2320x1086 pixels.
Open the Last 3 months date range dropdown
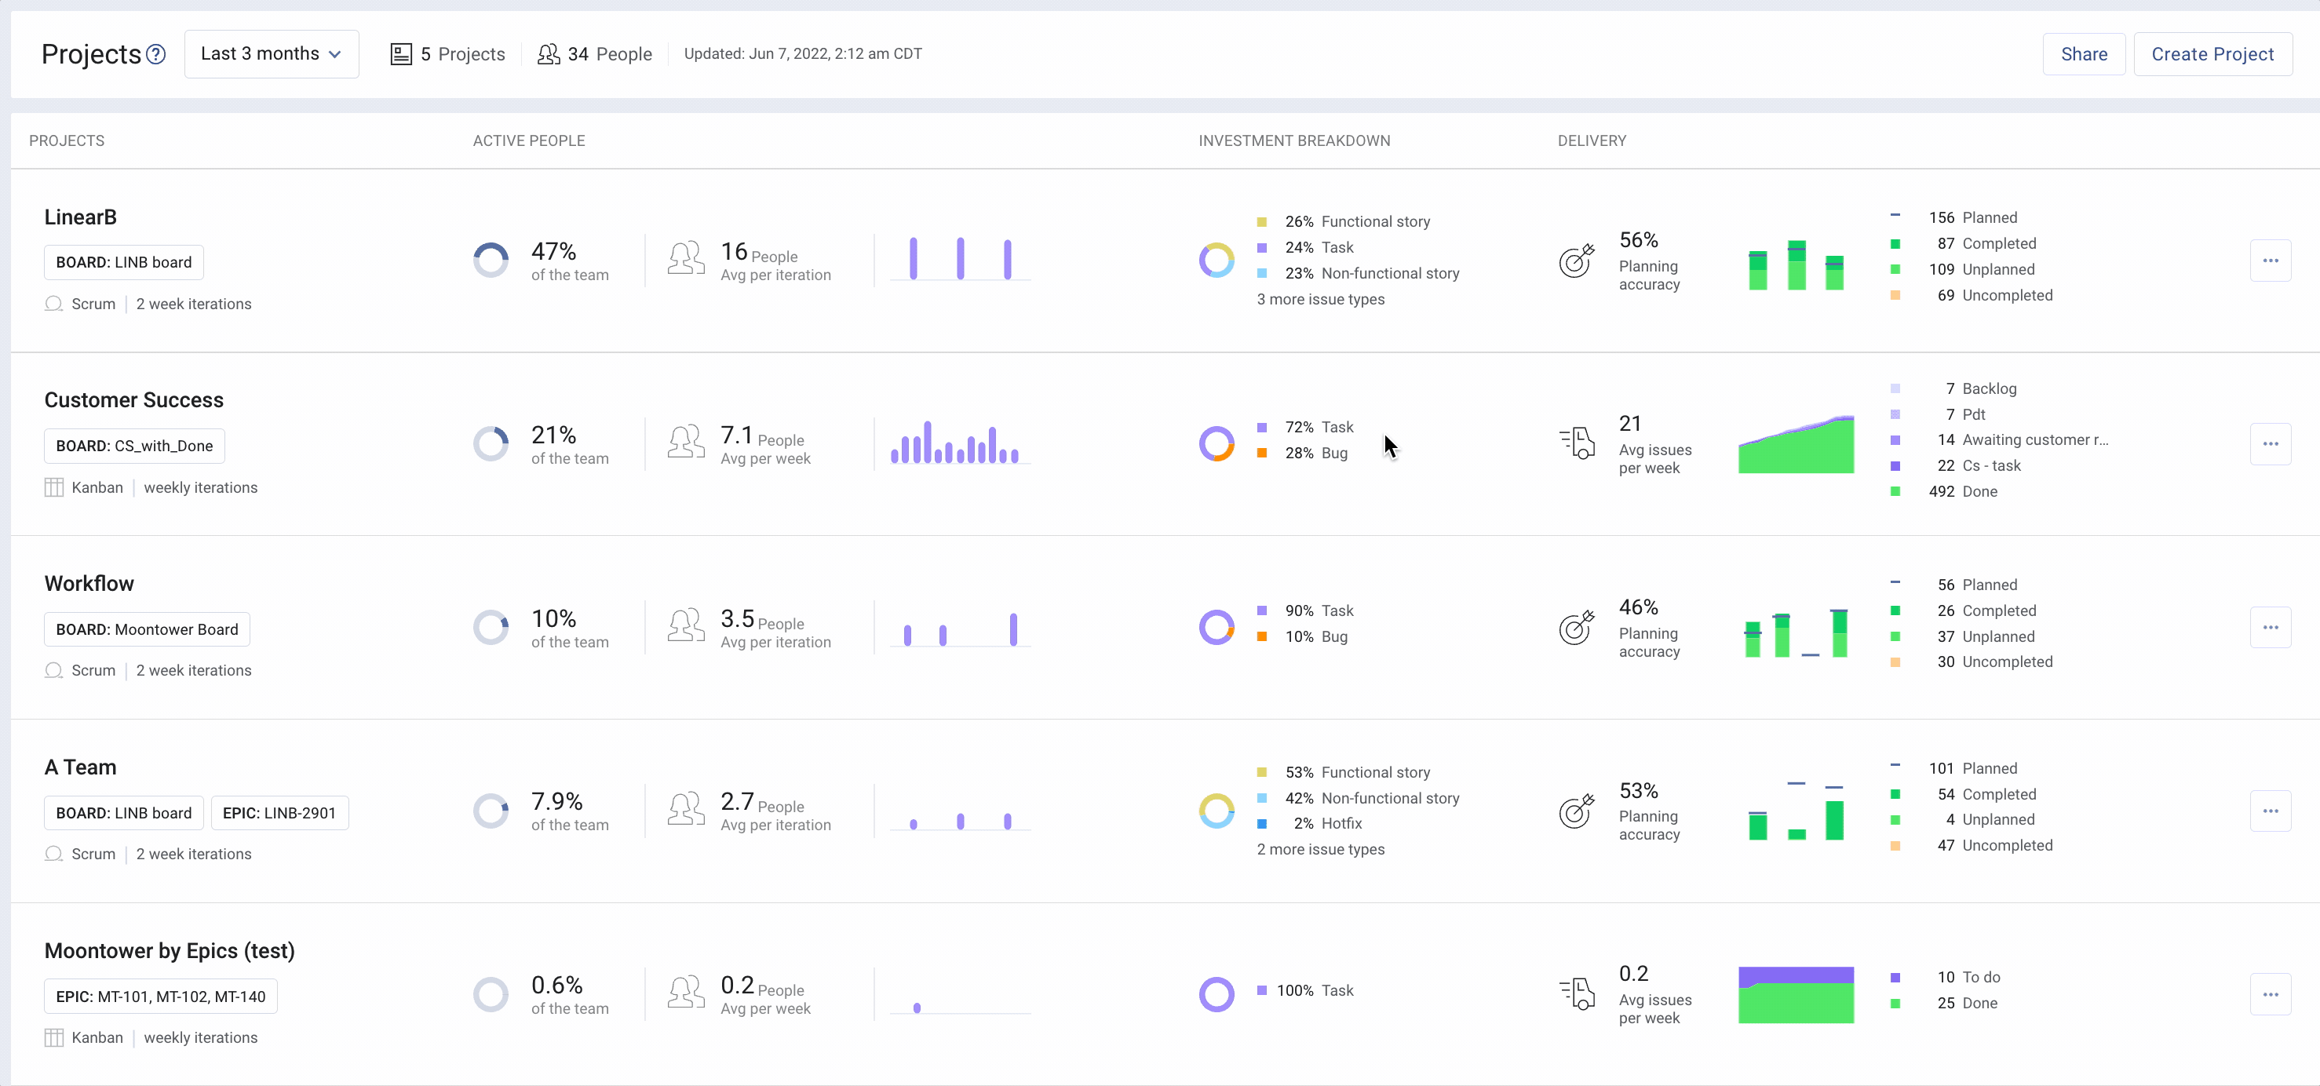271,54
